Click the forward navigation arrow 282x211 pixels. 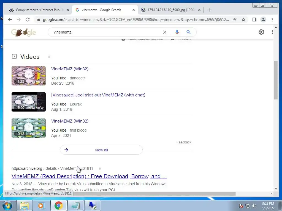[x=19, y=20]
